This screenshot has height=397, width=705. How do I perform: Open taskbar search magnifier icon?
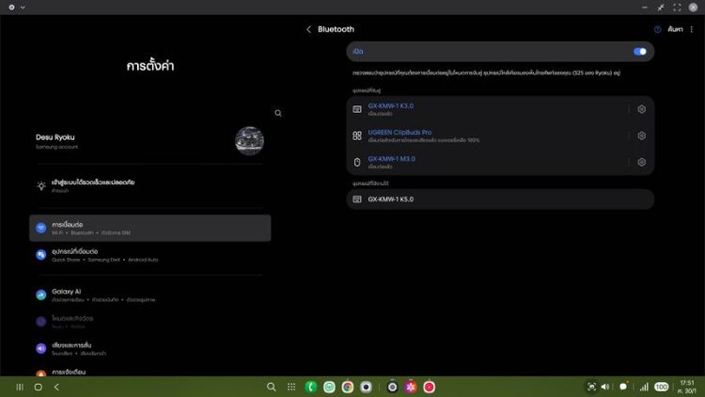coord(272,387)
